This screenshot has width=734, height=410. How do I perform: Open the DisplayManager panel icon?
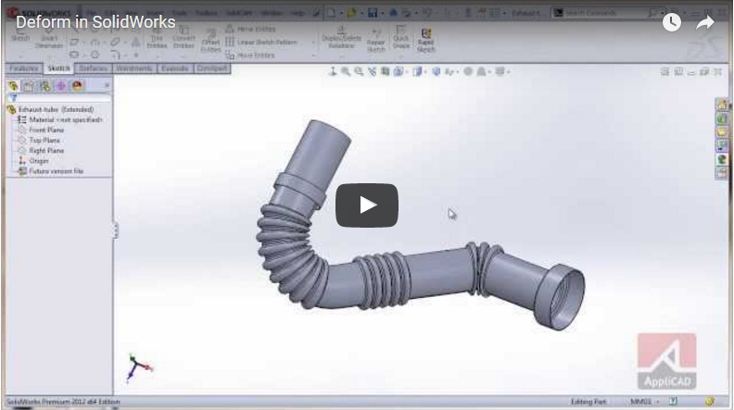pyautogui.click(x=77, y=85)
